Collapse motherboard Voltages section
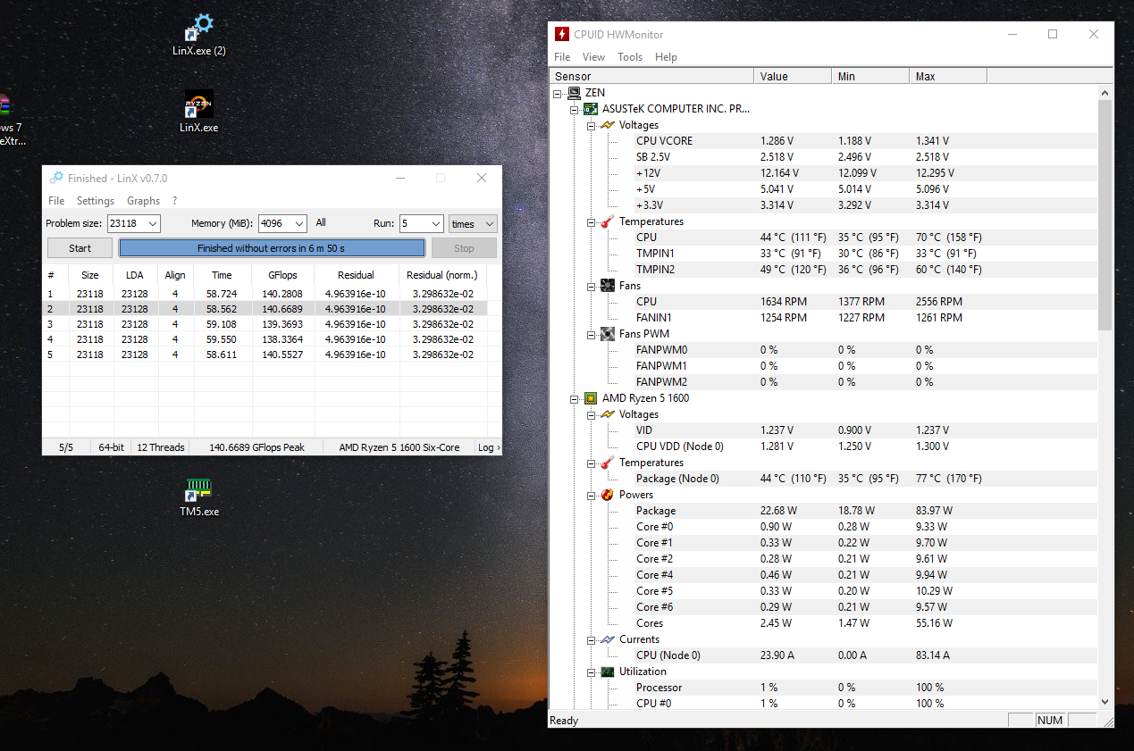Viewport: 1134px width, 751px height. pyautogui.click(x=591, y=125)
